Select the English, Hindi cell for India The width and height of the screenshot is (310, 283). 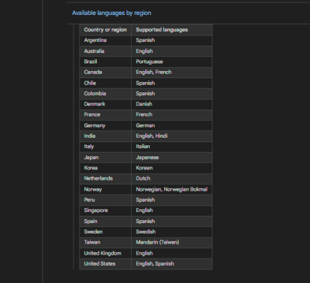172,136
